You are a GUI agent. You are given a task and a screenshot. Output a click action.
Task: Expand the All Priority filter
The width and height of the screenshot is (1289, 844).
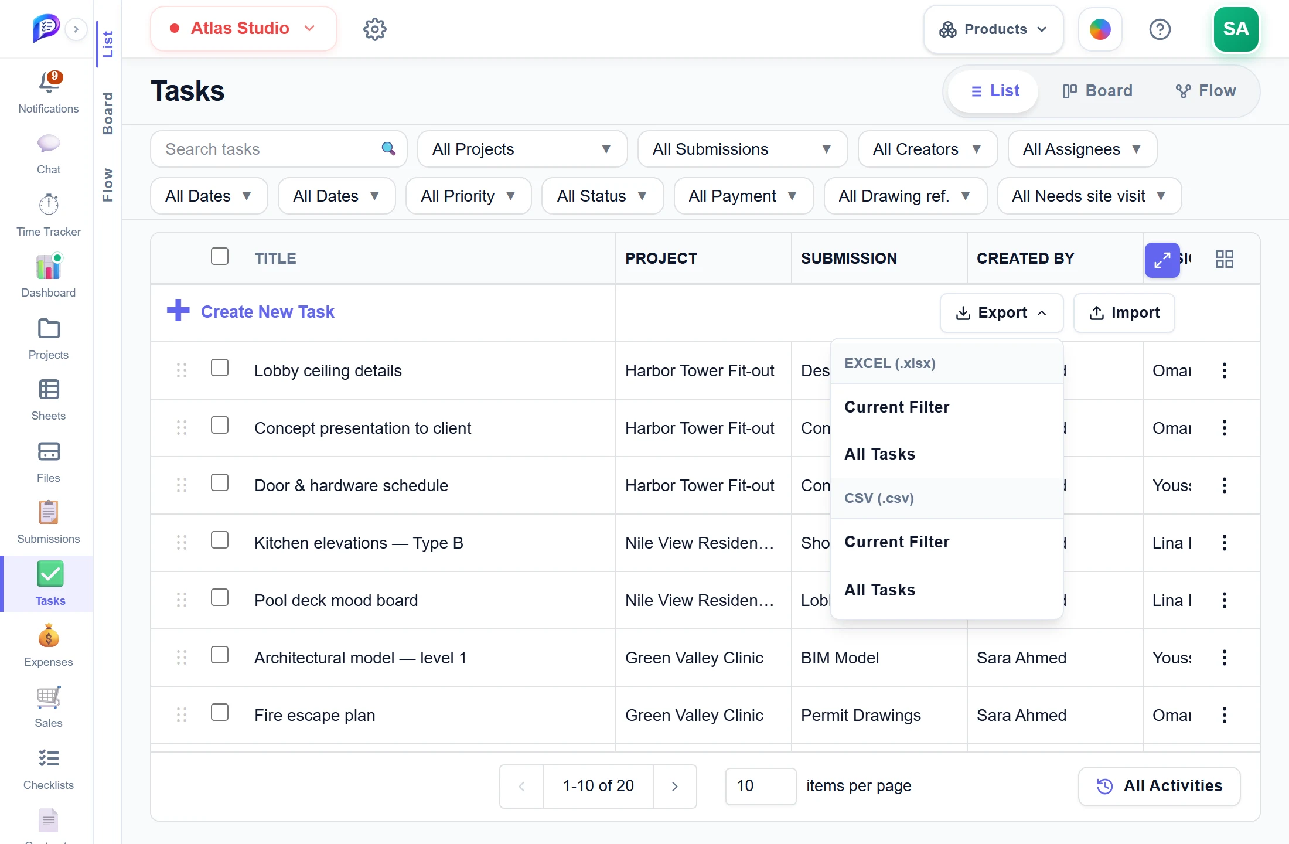click(468, 196)
